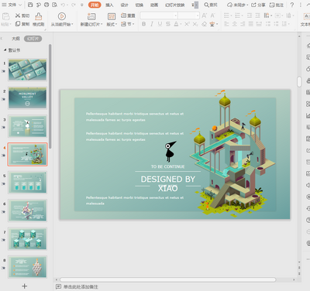Toggle justify text alignment
The height and width of the screenshot is (291, 310).
[251, 24]
